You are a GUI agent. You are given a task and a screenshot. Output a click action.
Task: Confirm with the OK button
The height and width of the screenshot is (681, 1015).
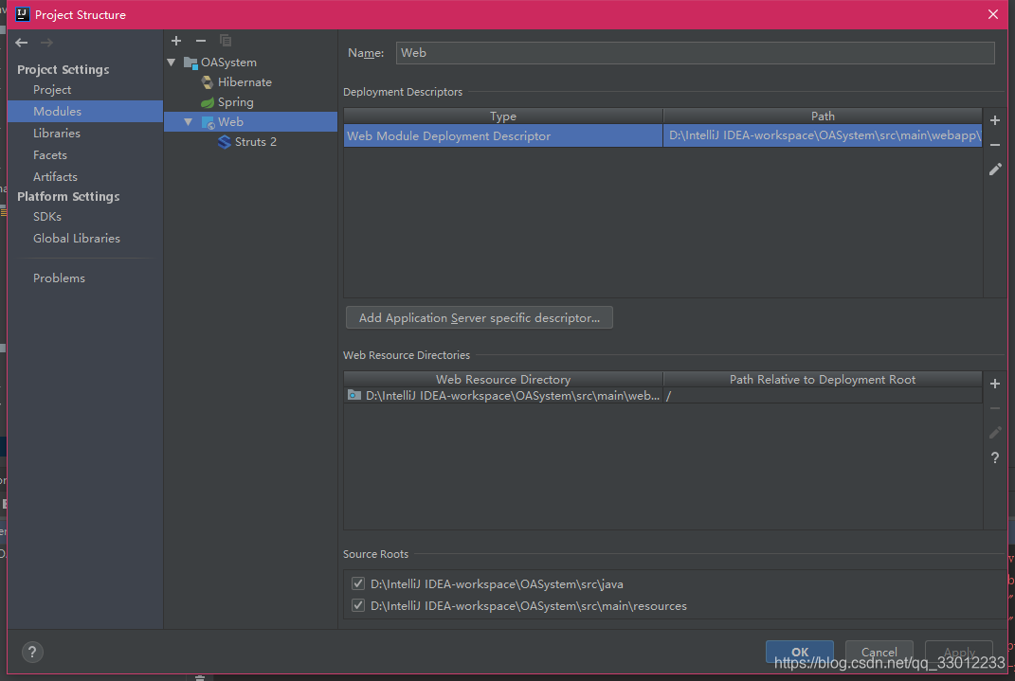point(800,652)
